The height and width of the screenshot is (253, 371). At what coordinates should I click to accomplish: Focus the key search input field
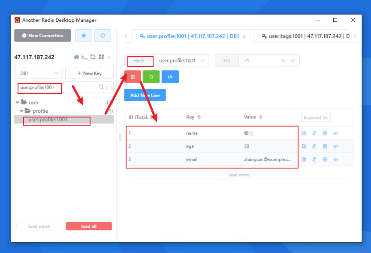click(x=57, y=87)
